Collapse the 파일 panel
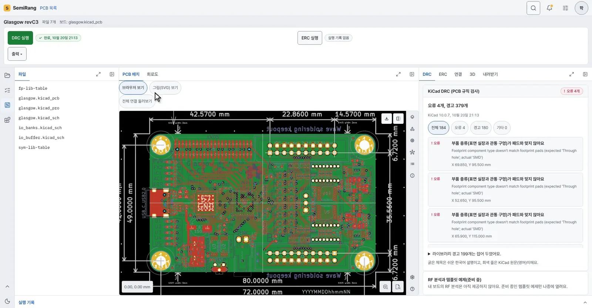This screenshot has width=592, height=308. point(112,74)
